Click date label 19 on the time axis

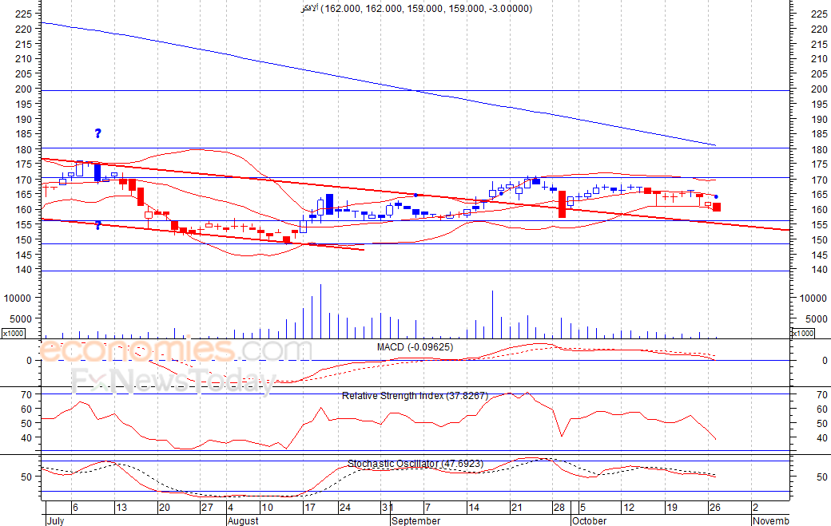tap(672, 508)
